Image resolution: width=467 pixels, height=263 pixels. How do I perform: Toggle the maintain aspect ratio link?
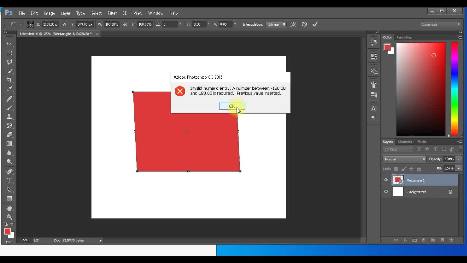point(125,24)
